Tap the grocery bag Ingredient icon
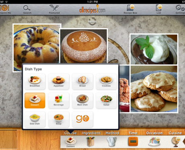 point(91,142)
